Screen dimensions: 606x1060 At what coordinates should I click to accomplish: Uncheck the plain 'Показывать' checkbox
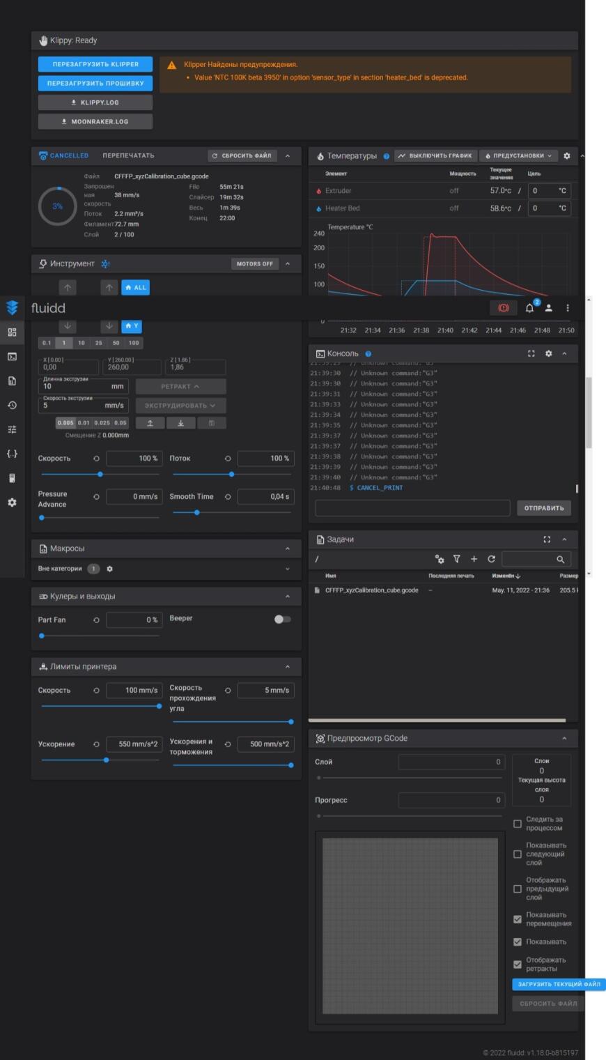coord(518,942)
